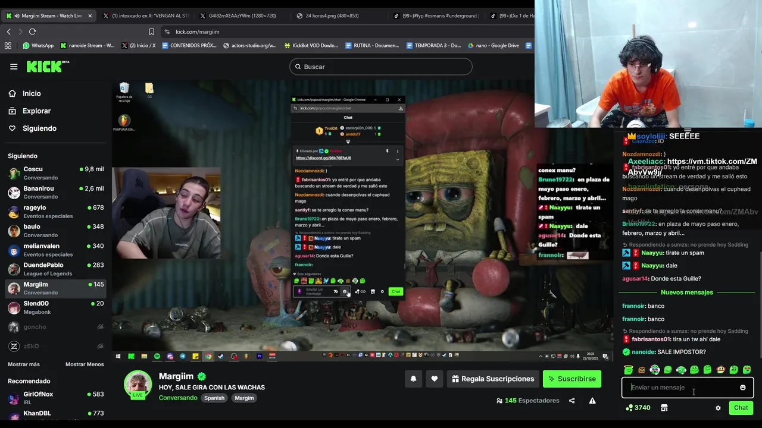
Task: Open Explorar in the sidebar
Action: (30, 111)
